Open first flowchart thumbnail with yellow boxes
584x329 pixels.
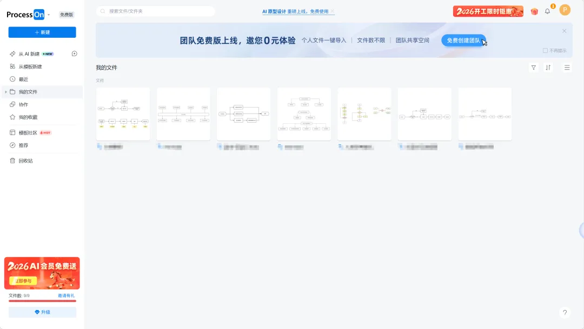(x=123, y=114)
